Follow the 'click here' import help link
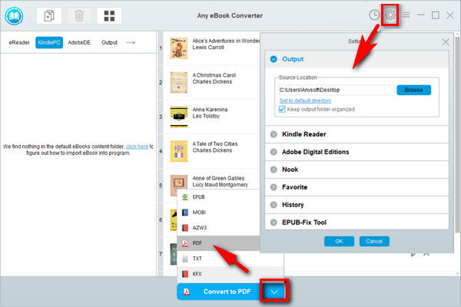The width and height of the screenshot is (461, 307). pyautogui.click(x=137, y=147)
